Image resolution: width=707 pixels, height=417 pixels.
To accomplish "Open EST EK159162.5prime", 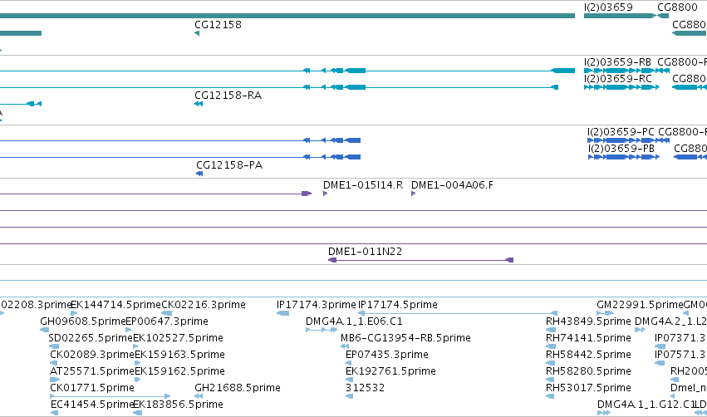I will pyautogui.click(x=179, y=371).
